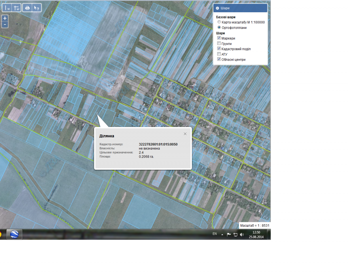Viewport: 348px width, 279px height.
Task: Open Google Earth from the taskbar
Action: [14, 234]
